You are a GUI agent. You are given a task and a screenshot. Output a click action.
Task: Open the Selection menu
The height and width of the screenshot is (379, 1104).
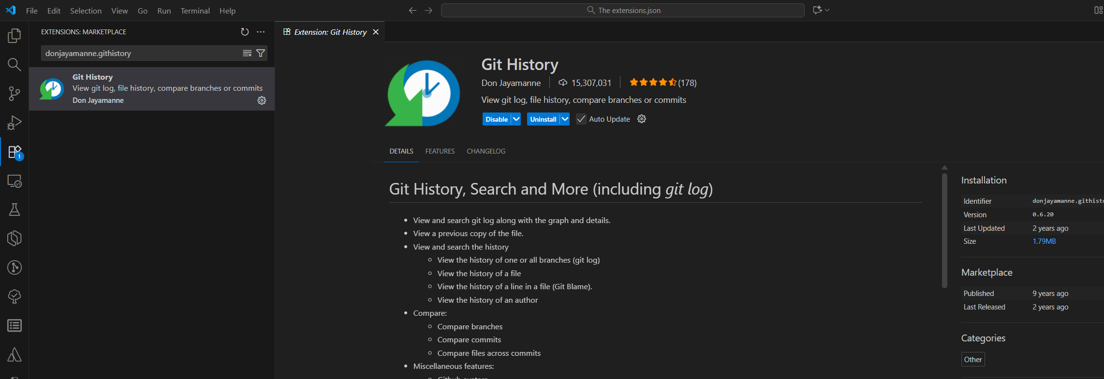(86, 11)
